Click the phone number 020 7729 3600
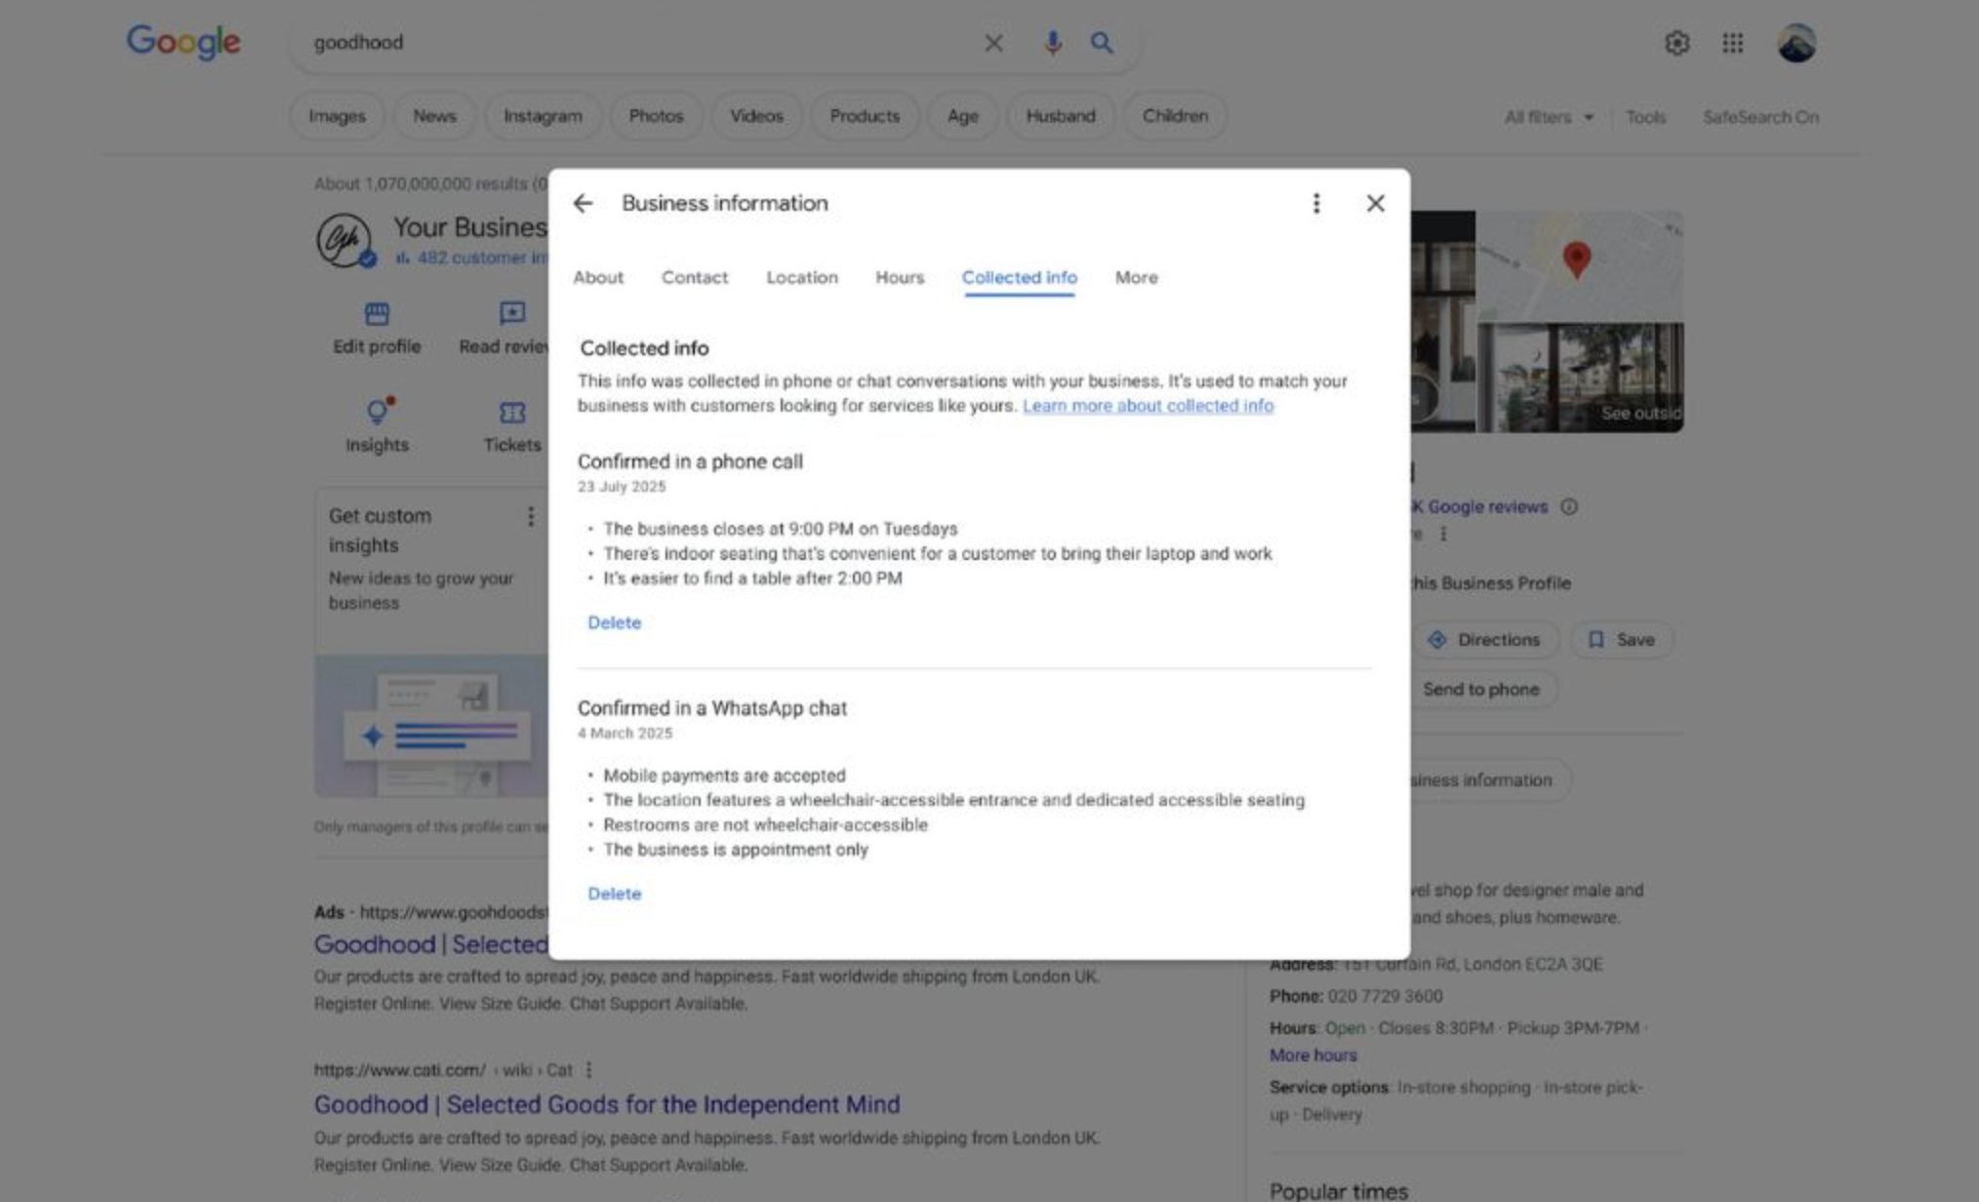 [x=1385, y=996]
